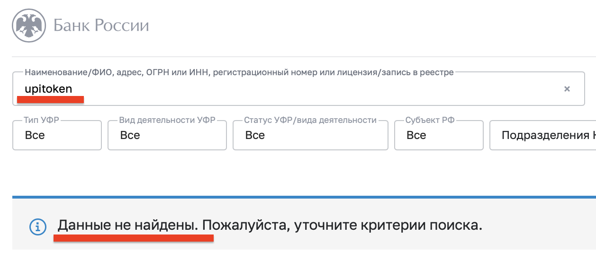Screen dimensions: 596x278
Task: Select the "Все" value under Субъект РФ
Action: tap(416, 135)
